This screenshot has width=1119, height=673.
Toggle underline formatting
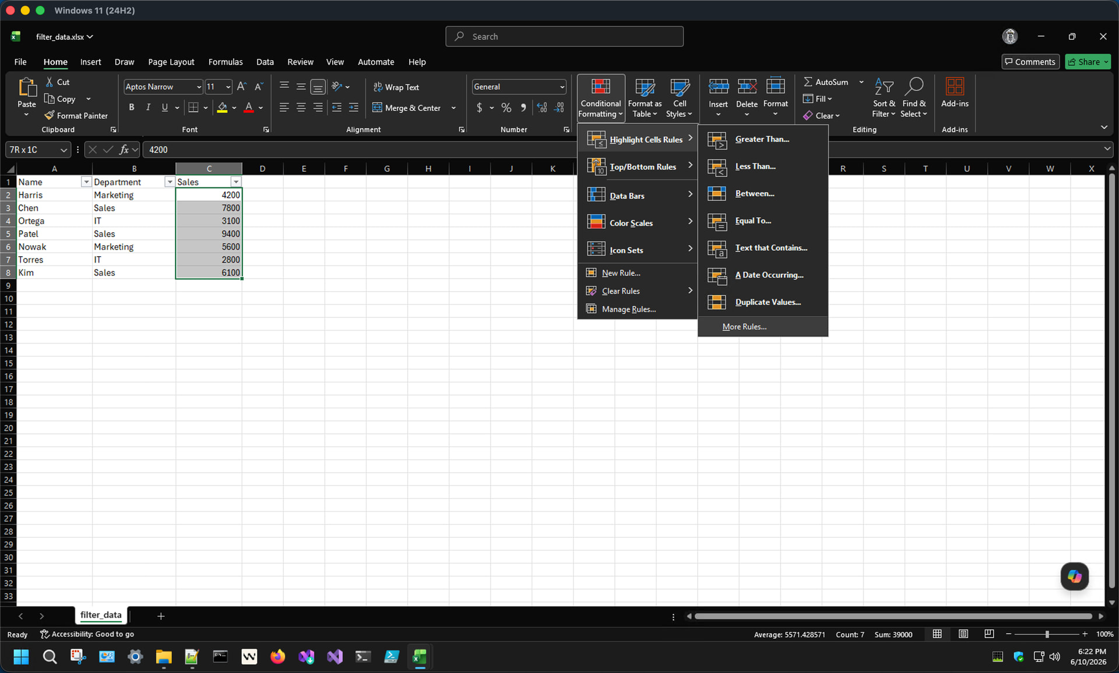coord(165,108)
